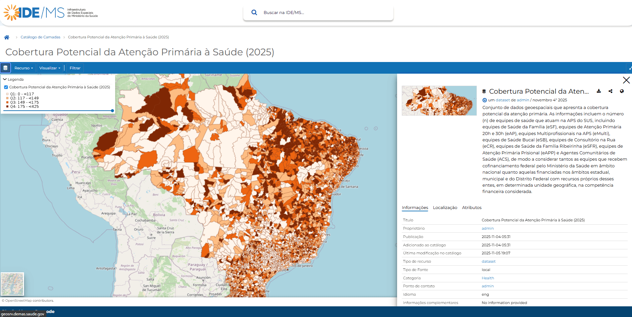Viewport: 632px width, 317px height.
Task: Collapse the Legenda section
Action: tap(5, 79)
